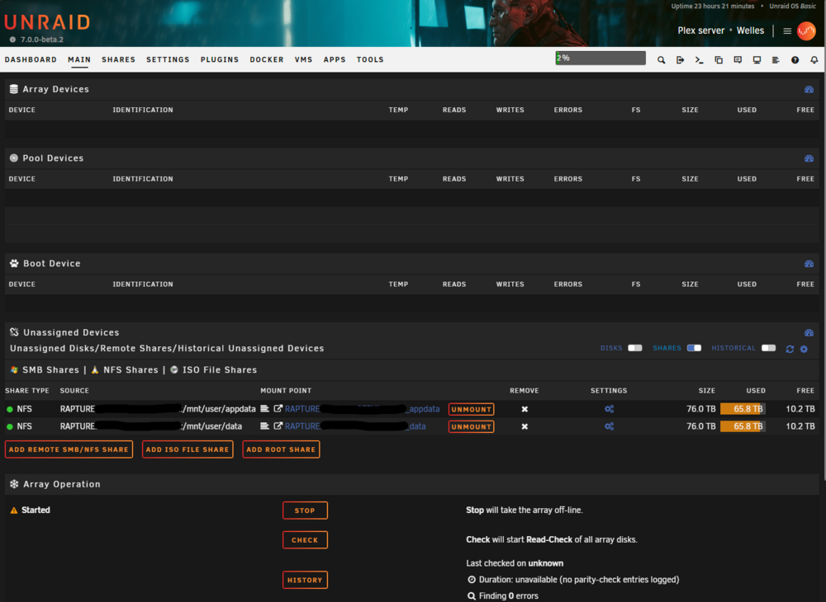Viewport: 826px width, 602px height.
Task: Switch to the PLUGINS tab
Action: coord(220,59)
